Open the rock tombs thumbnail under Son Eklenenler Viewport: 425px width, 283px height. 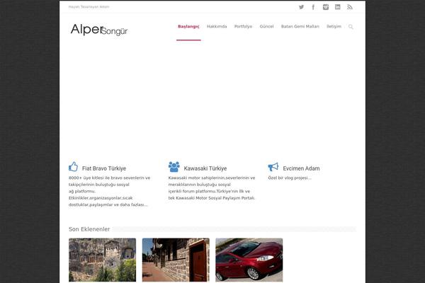click(102, 260)
